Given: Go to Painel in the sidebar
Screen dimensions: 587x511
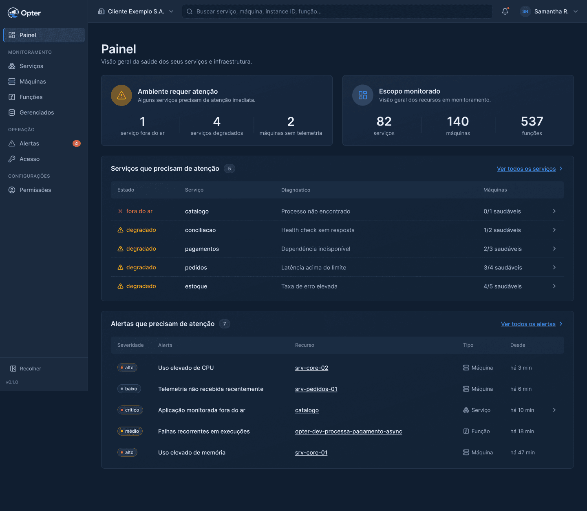Looking at the screenshot, I should click(44, 35).
